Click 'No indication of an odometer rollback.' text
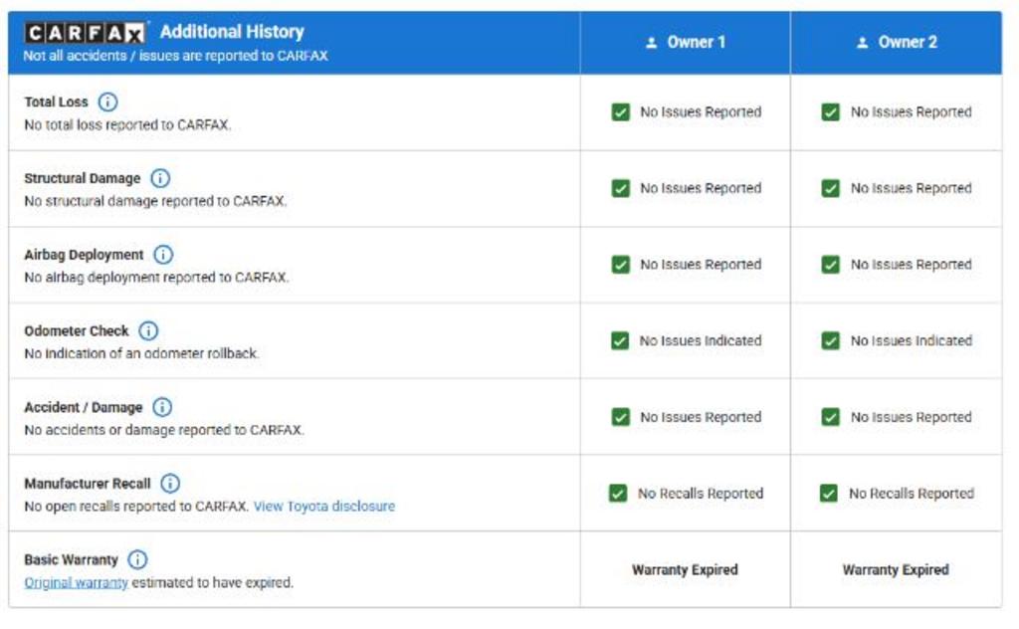Viewport: 1019px width, 629px height. pos(141,353)
